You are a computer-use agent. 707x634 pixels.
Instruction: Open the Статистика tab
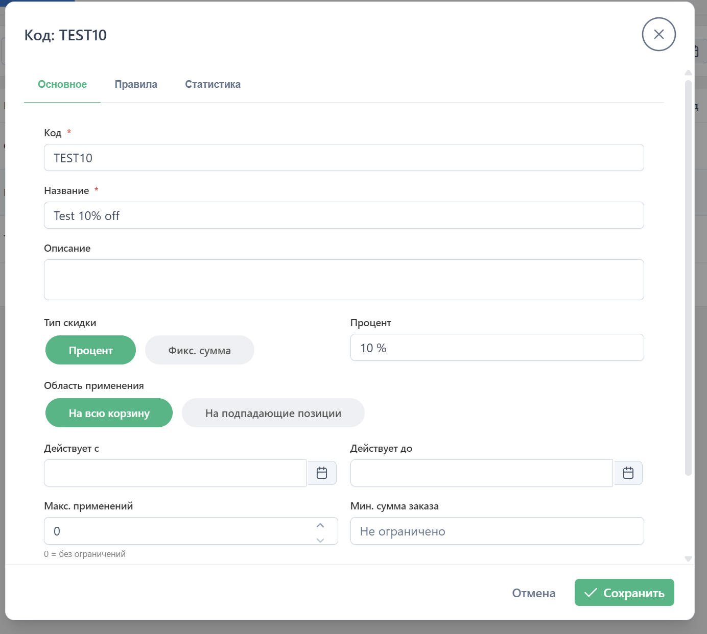(213, 84)
